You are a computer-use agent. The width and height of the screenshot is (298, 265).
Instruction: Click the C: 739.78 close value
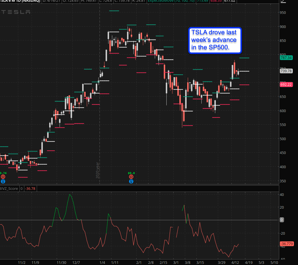pos(122,1)
